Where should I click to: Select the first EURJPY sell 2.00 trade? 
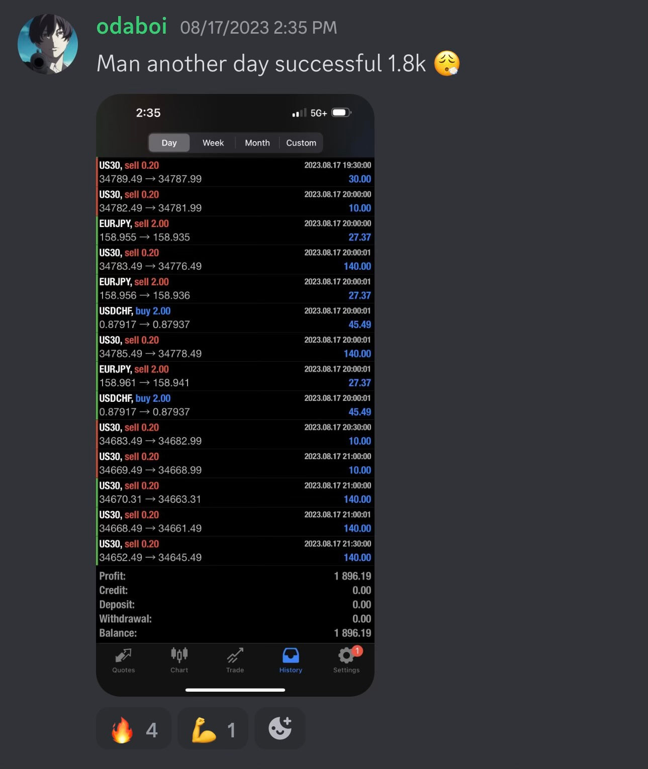[x=235, y=231]
